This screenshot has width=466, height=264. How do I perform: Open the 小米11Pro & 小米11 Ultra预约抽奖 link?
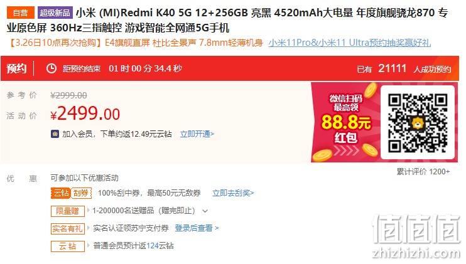point(349,43)
